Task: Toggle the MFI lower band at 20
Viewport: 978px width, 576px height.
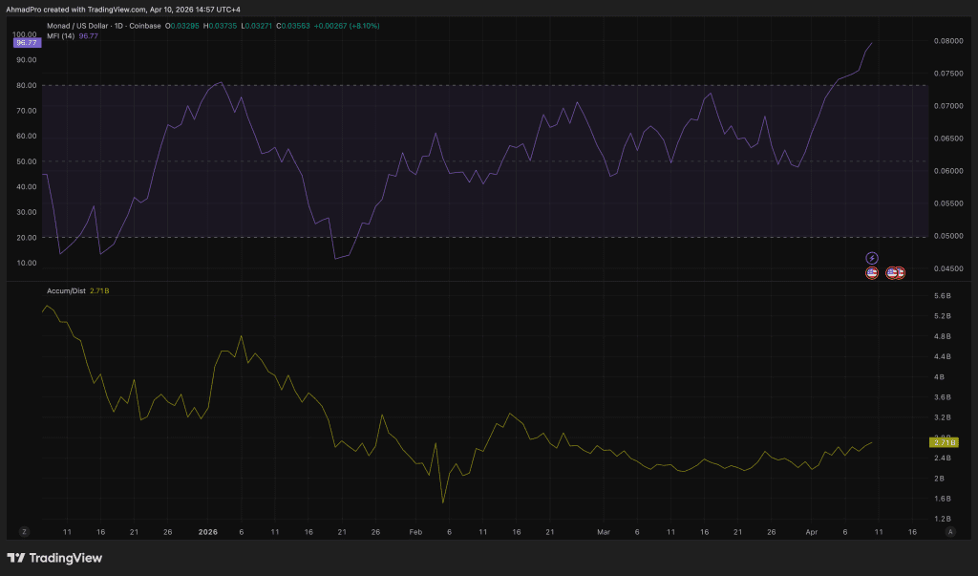Action: click(x=478, y=237)
